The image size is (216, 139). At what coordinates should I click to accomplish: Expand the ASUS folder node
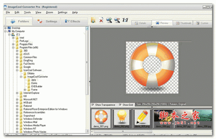click(x=17, y=54)
